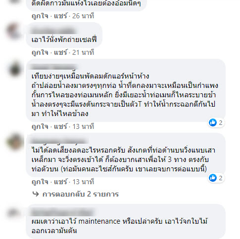Like the comment about the steel pillar pipe
This screenshot has width=240, height=239.
coord(40,182)
